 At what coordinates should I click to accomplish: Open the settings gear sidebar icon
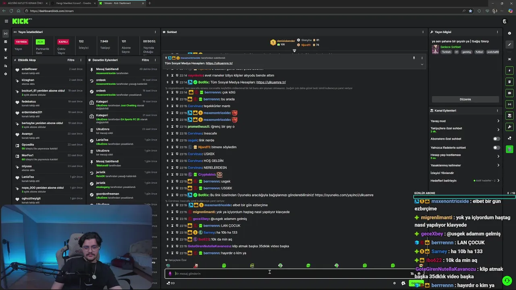[6, 74]
